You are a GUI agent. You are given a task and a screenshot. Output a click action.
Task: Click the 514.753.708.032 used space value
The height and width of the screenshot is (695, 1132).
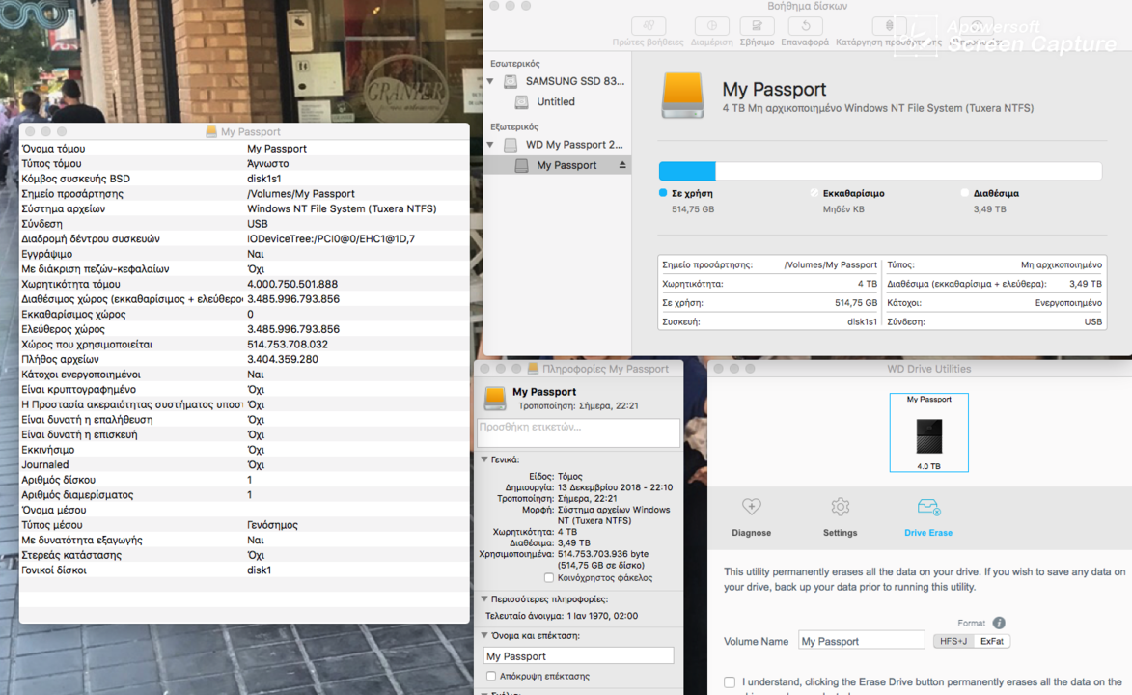tap(288, 344)
